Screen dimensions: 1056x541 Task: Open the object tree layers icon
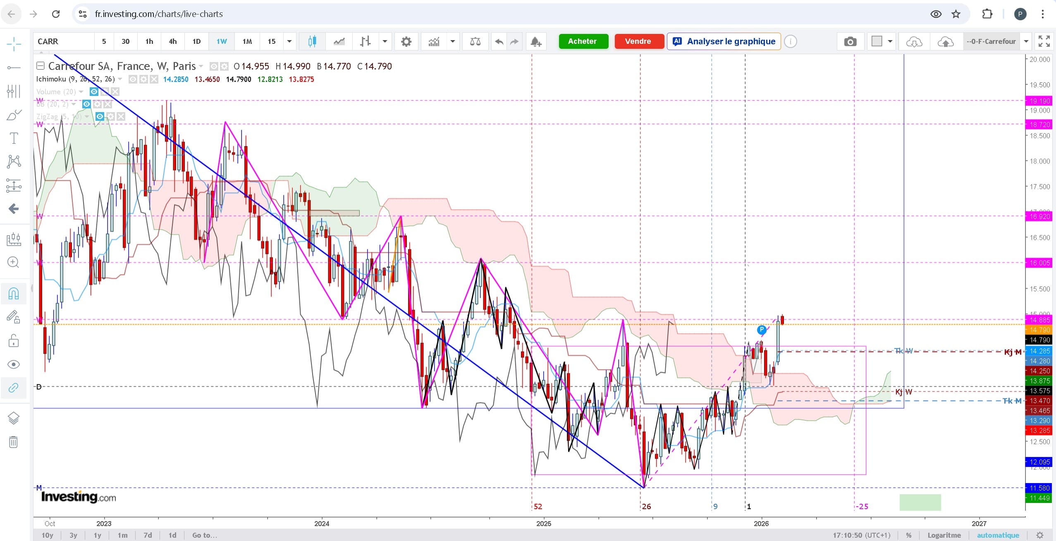pos(14,419)
